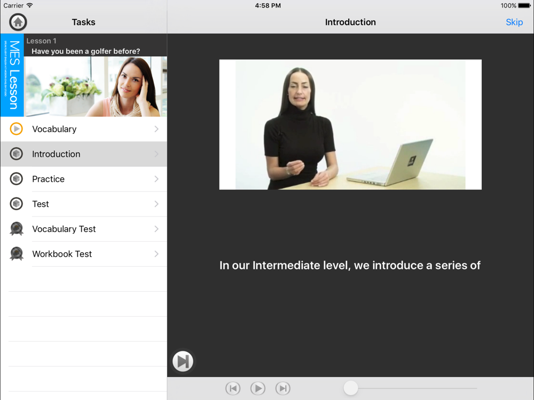Viewport: 534px width, 400px height.
Task: Click the Test cube icon
Action: coord(17,204)
